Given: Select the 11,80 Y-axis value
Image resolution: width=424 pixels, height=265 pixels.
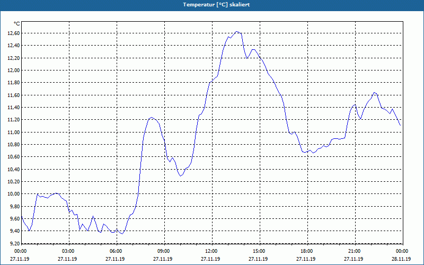Looking at the screenshot, I should tap(14, 83).
